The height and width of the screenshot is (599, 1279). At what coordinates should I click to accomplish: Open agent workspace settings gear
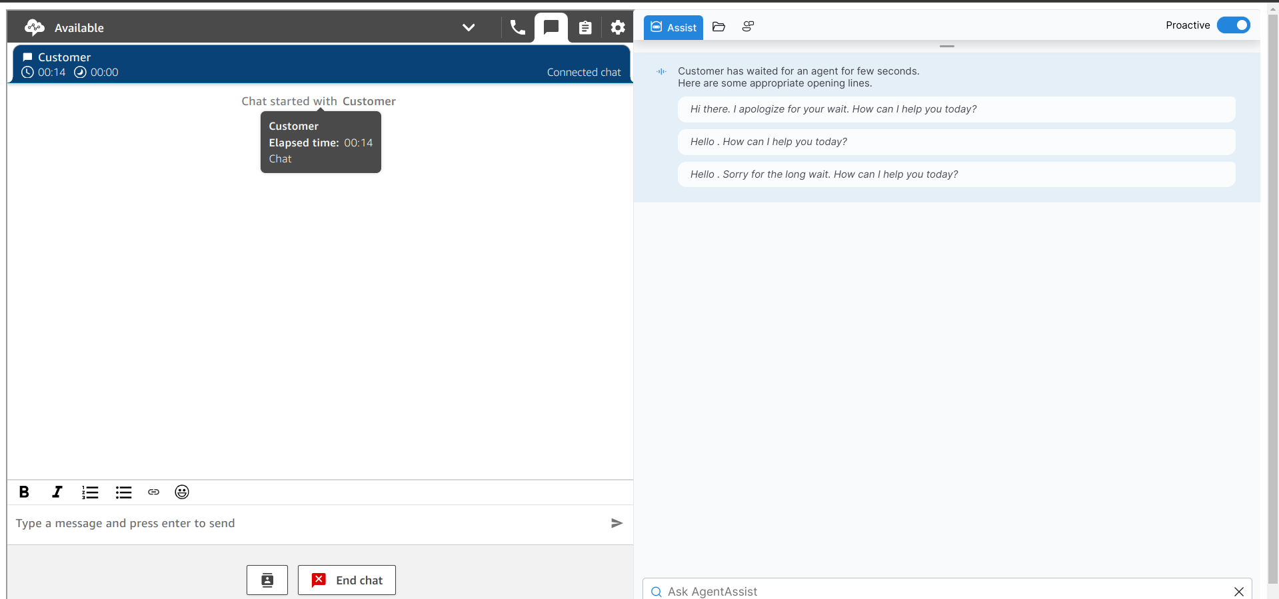[x=617, y=27]
